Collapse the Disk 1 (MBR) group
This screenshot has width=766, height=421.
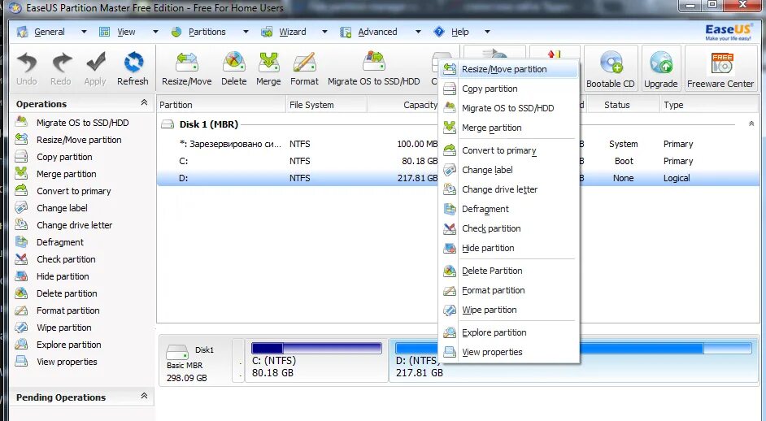click(751, 124)
